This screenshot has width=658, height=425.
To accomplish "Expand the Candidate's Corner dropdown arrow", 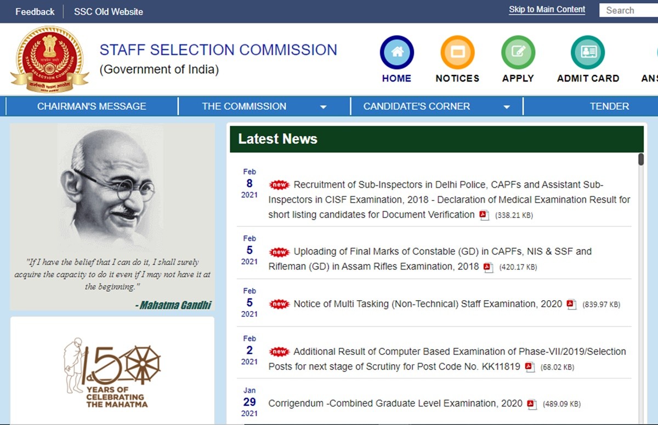I will pyautogui.click(x=507, y=107).
